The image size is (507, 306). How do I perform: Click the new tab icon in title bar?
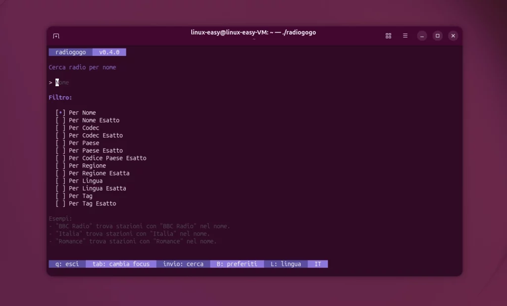click(x=56, y=36)
